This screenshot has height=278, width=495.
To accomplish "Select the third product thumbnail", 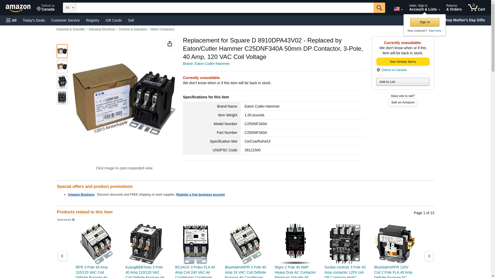I will [x=62, y=82].
